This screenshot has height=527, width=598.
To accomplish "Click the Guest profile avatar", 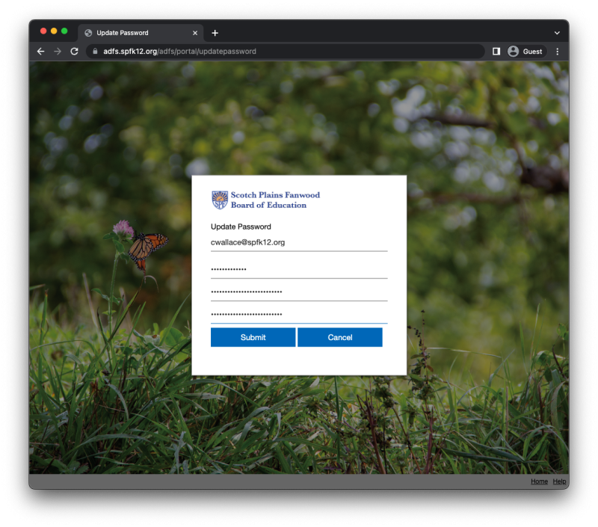I will pos(513,51).
